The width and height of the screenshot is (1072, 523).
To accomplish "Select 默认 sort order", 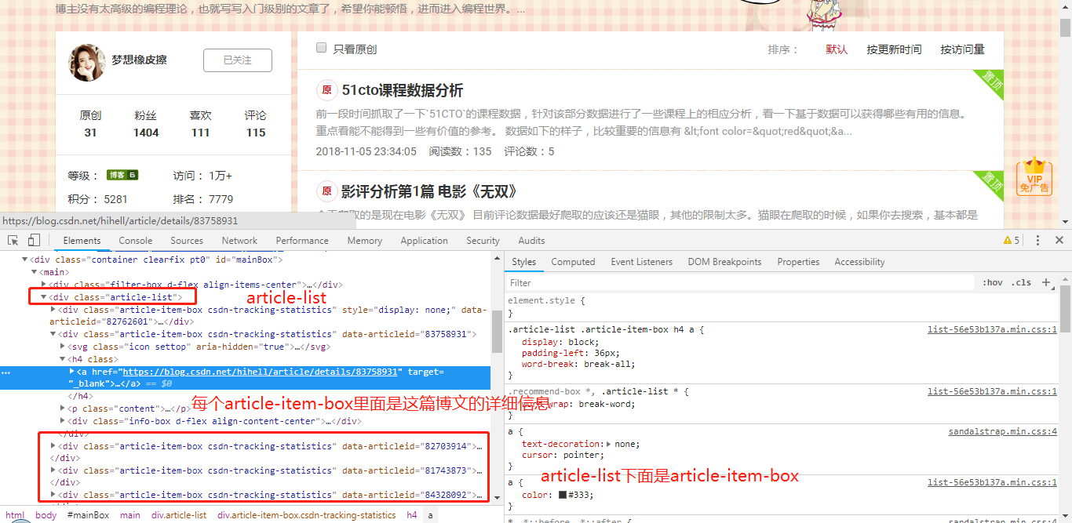I will 837,49.
